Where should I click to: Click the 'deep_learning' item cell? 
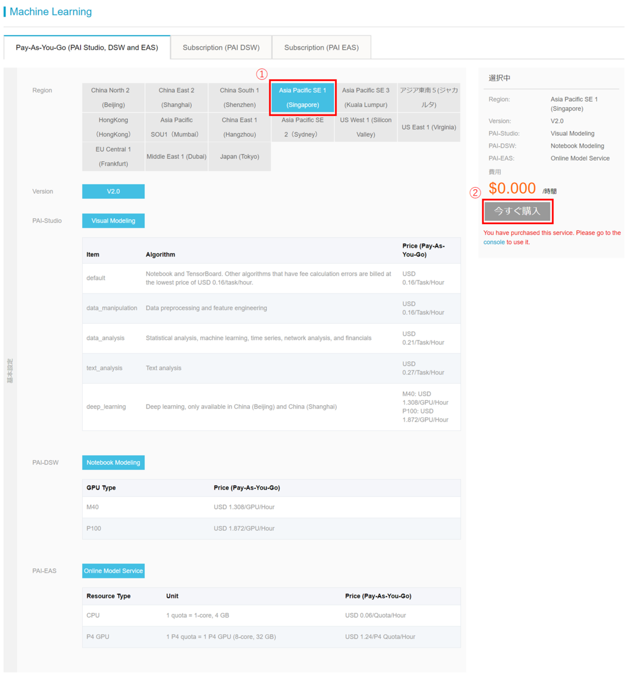106,407
